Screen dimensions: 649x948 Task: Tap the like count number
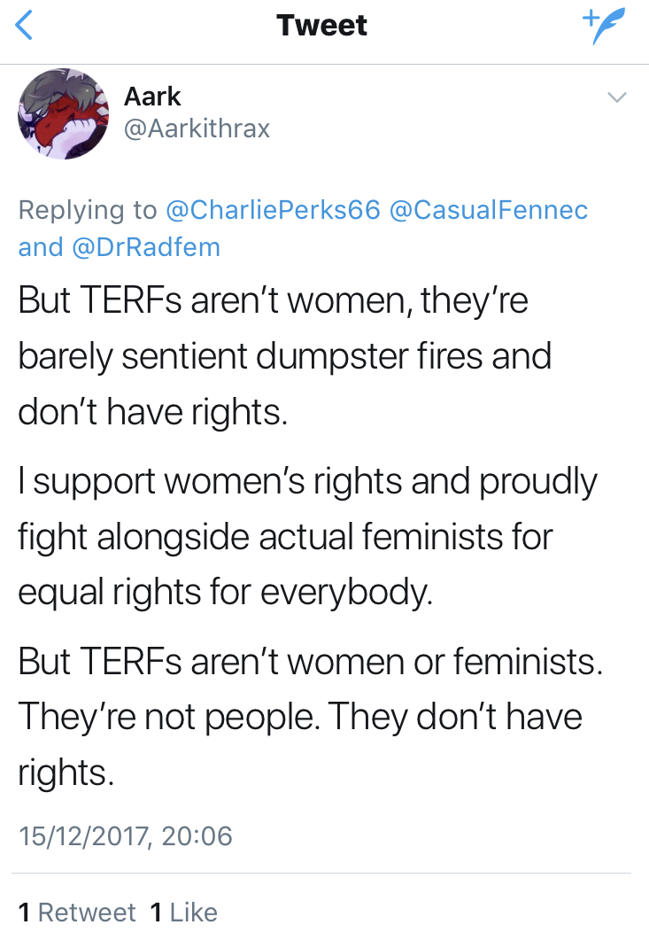(x=156, y=913)
